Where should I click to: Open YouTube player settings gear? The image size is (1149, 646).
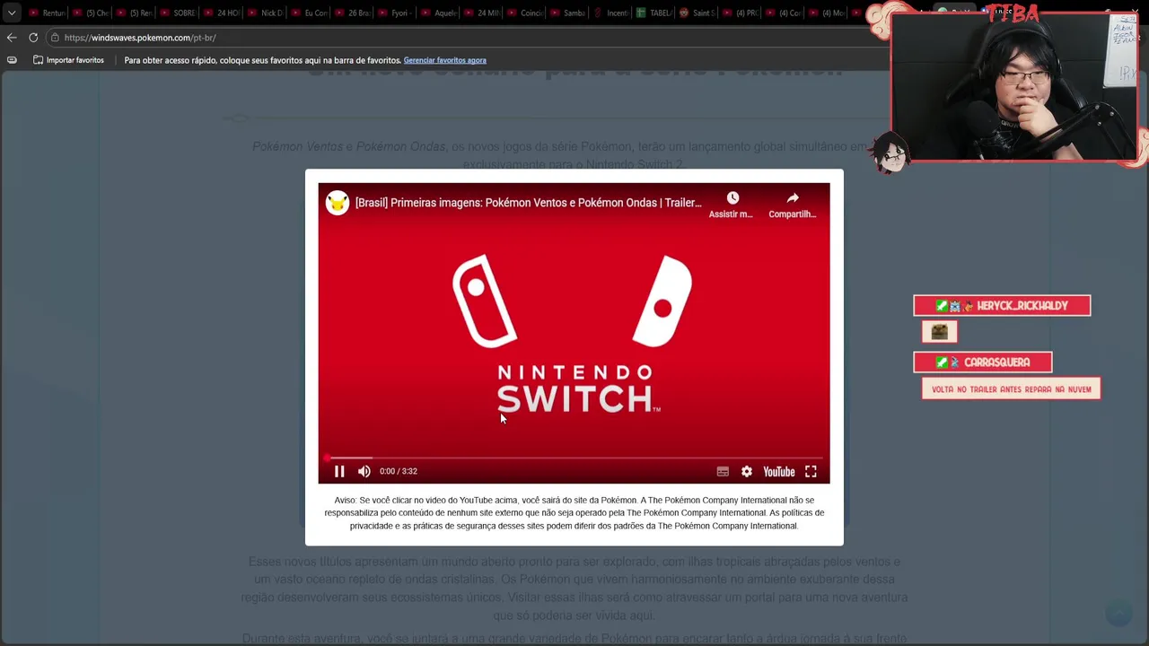coord(746,471)
